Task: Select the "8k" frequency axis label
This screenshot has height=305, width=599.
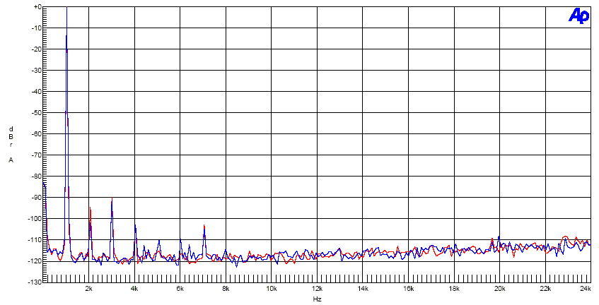Action: click(226, 289)
